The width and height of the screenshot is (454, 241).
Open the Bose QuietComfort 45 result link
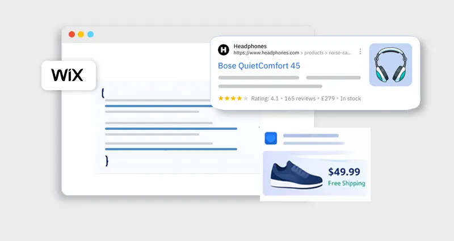pyautogui.click(x=259, y=66)
